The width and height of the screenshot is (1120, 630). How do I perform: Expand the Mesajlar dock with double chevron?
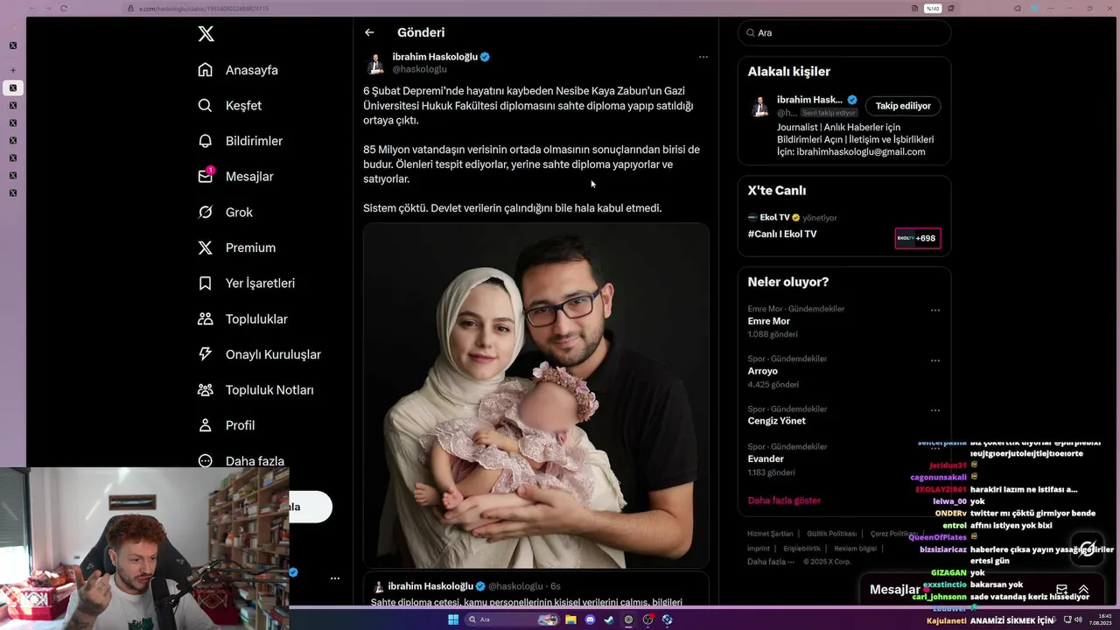(1083, 590)
